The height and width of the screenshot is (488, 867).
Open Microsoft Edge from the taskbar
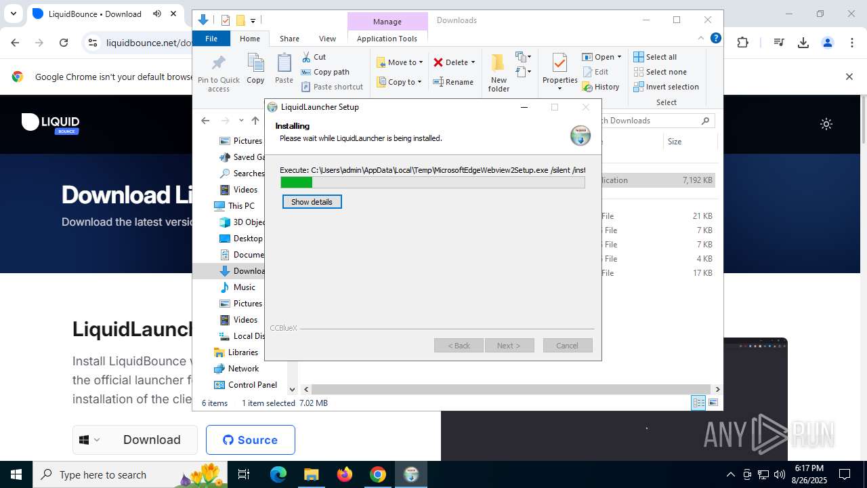pos(278,474)
